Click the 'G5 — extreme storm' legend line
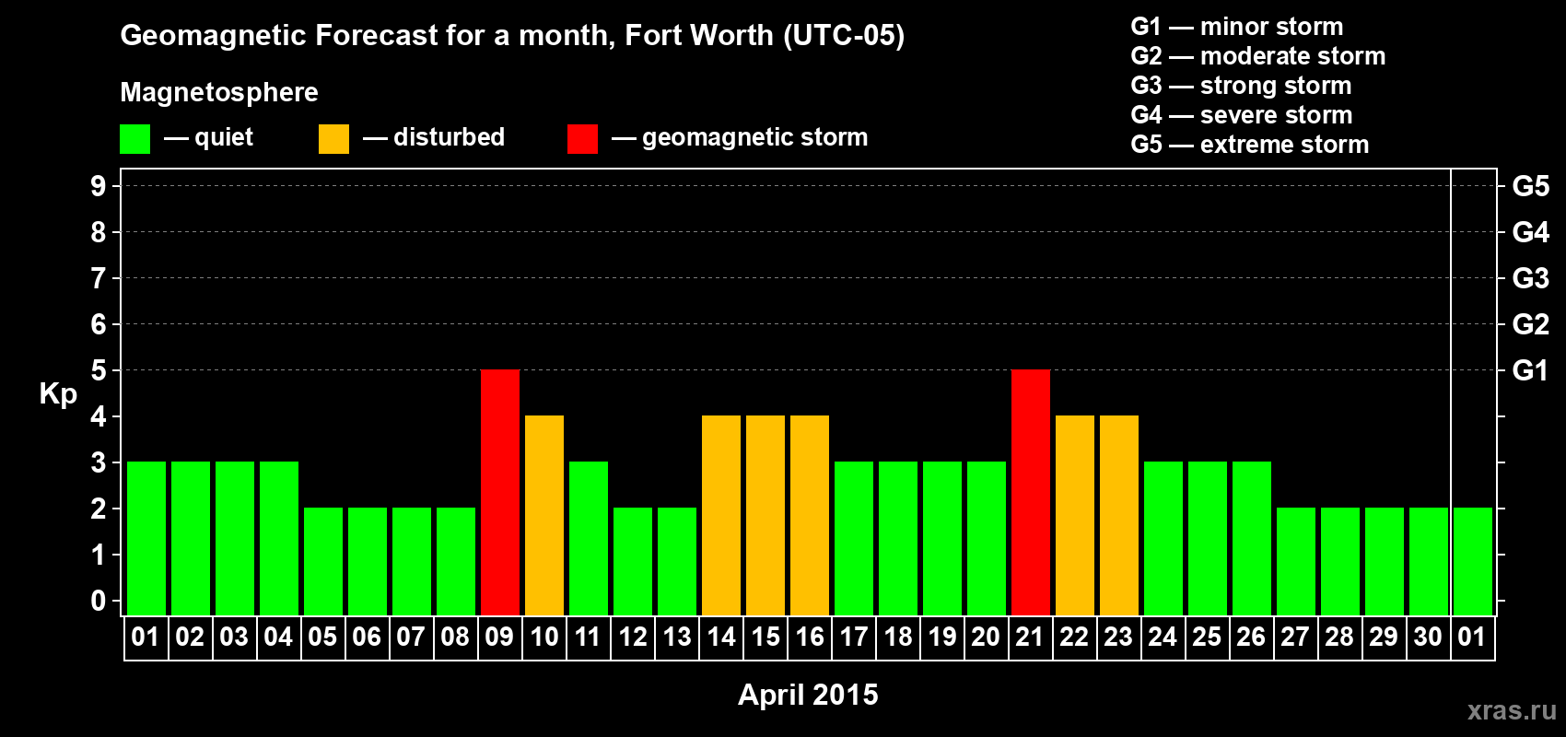 click(x=1250, y=145)
